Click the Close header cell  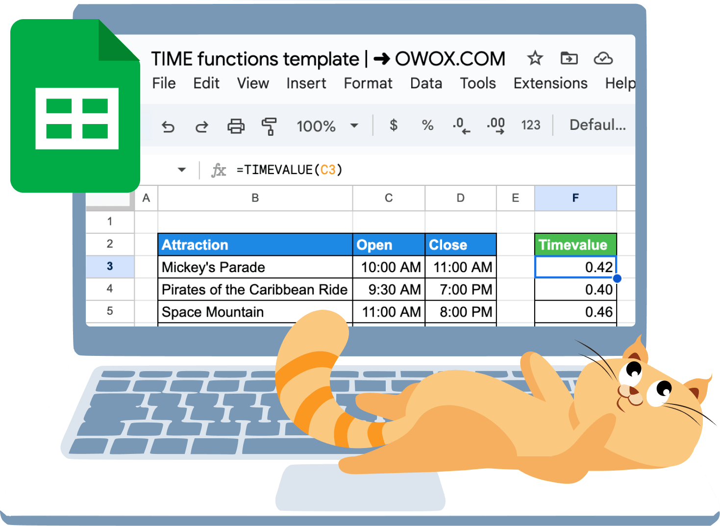point(461,245)
